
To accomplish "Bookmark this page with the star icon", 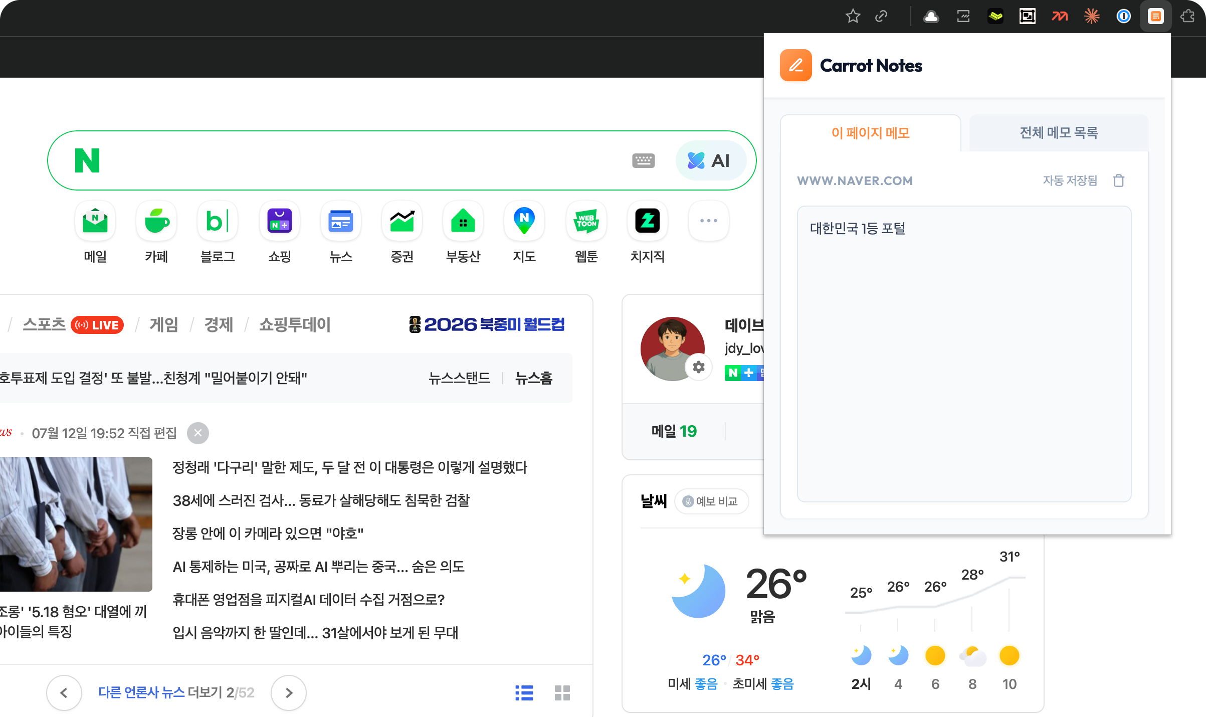I will pyautogui.click(x=853, y=17).
